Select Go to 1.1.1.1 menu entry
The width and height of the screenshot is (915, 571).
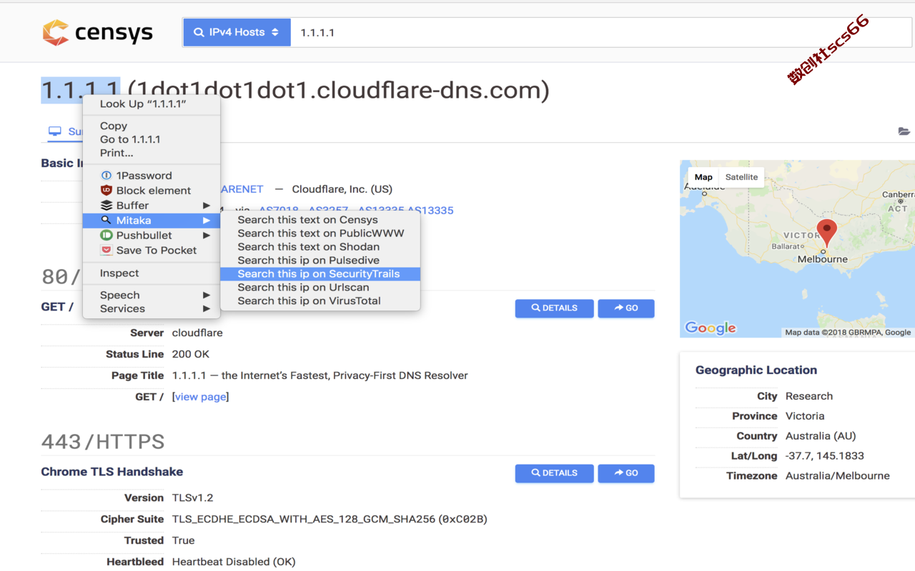click(152, 139)
